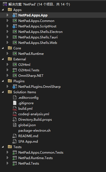This screenshot has width=106, height=172.
Task: Click the C# icon beside NetPad.Apps.Common
Action: [x=15, y=21]
